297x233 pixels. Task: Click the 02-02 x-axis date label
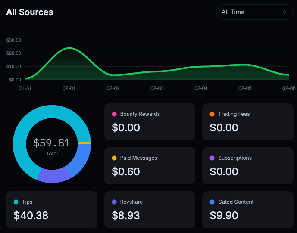click(x=113, y=88)
